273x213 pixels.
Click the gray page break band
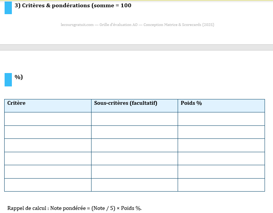pos(136,47)
